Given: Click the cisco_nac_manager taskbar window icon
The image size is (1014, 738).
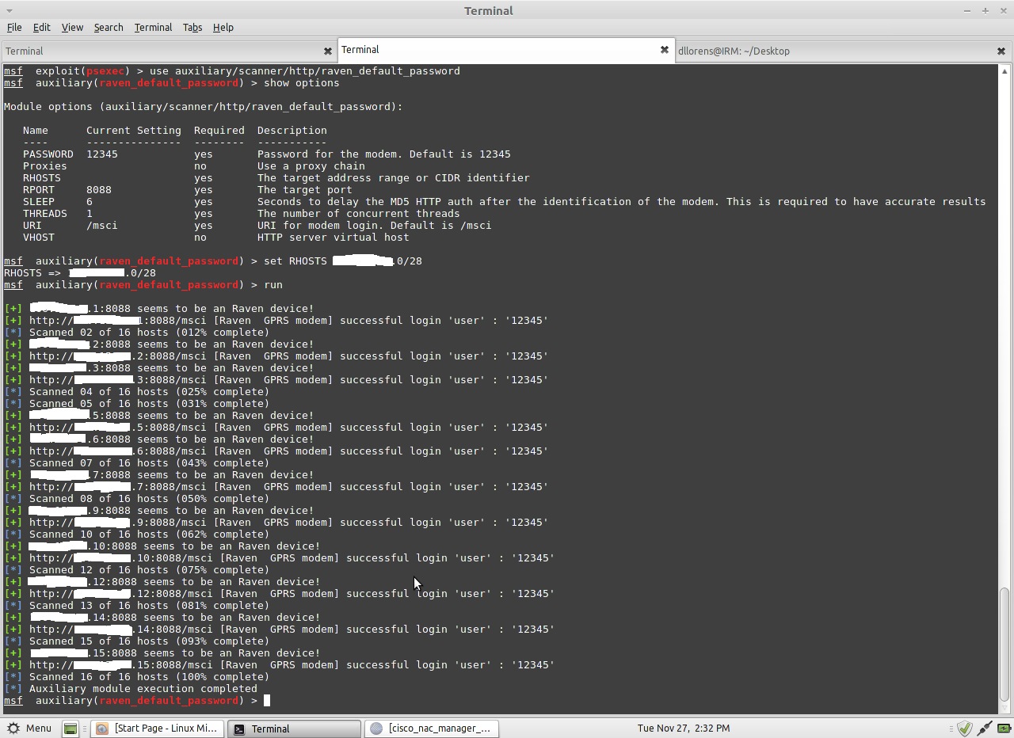Looking at the screenshot, I should [x=376, y=728].
